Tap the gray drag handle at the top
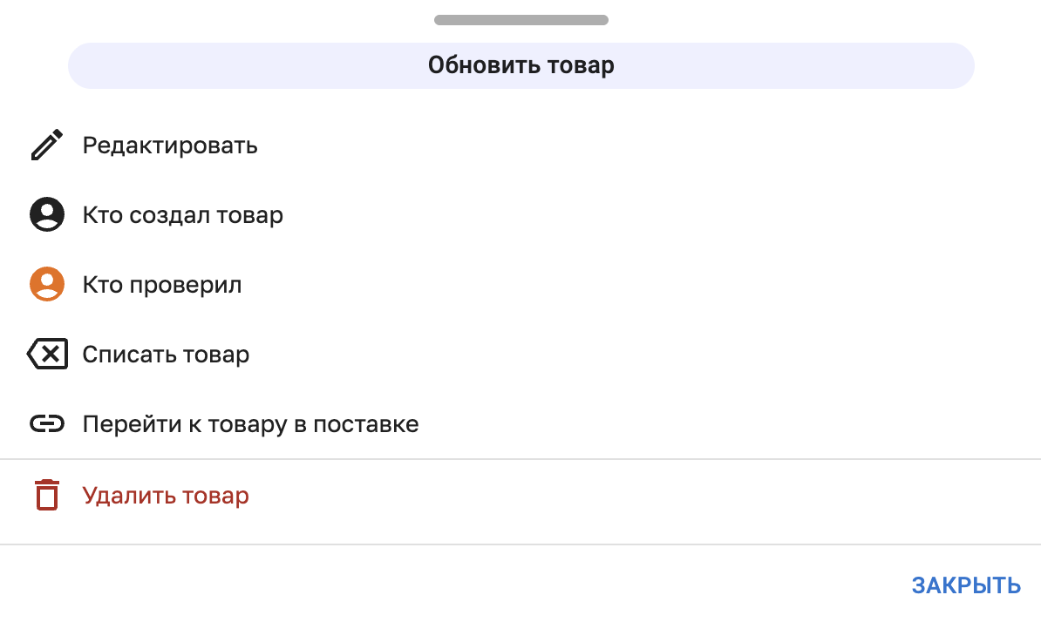1041x622 pixels. click(520, 18)
